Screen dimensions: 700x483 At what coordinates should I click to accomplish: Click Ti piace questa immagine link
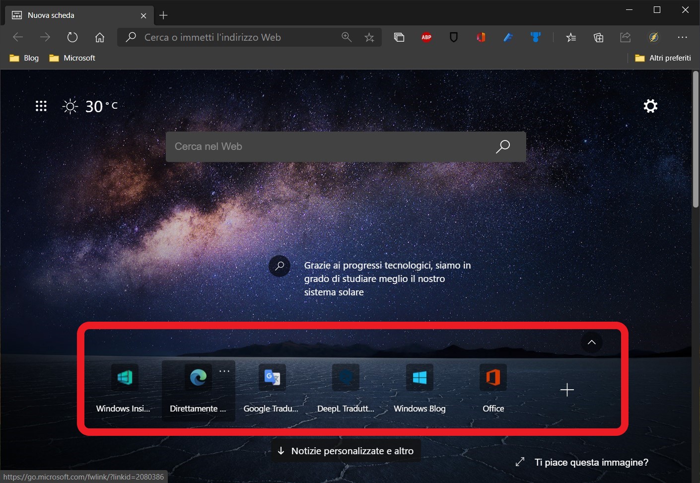click(591, 462)
